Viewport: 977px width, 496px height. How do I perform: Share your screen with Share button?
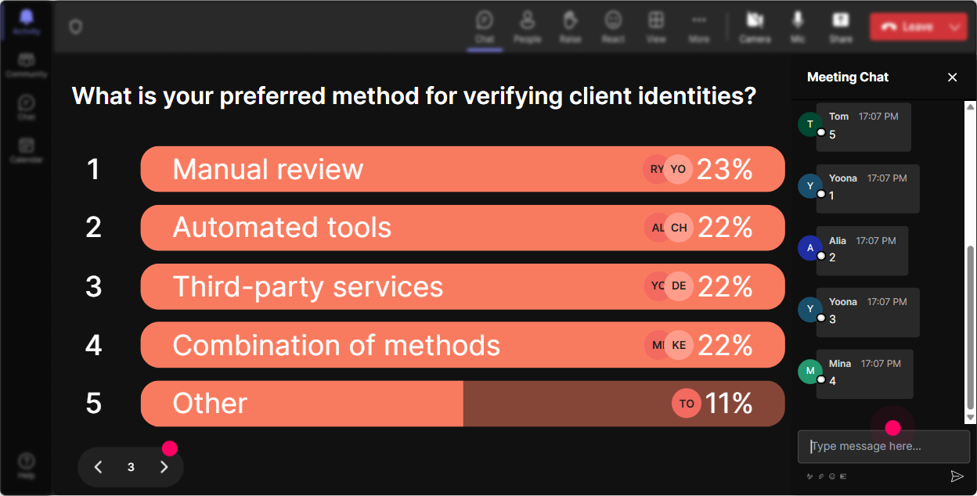841,27
